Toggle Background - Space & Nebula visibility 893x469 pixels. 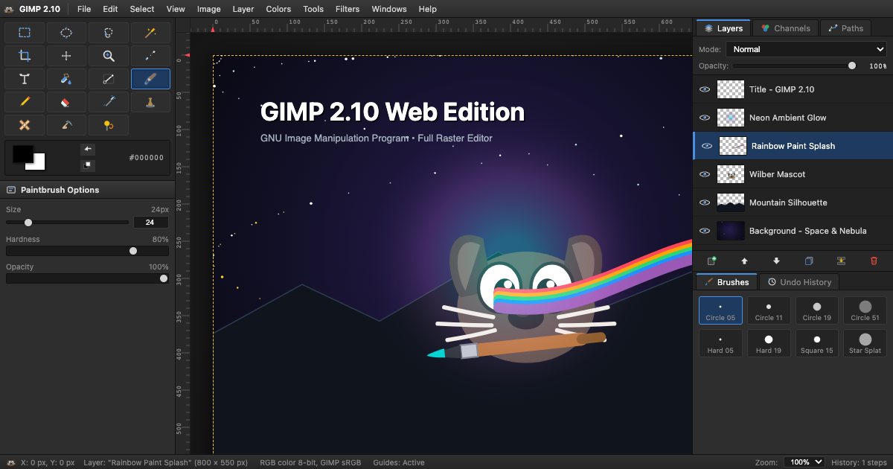tap(705, 231)
